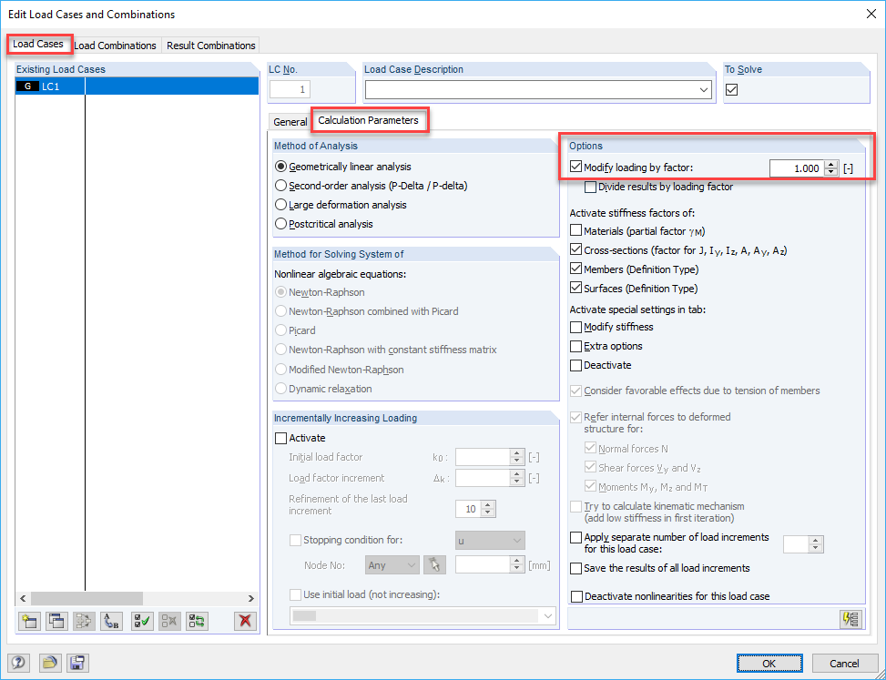The image size is (886, 680).
Task: Select Geometrically linear analysis
Action: click(x=280, y=167)
